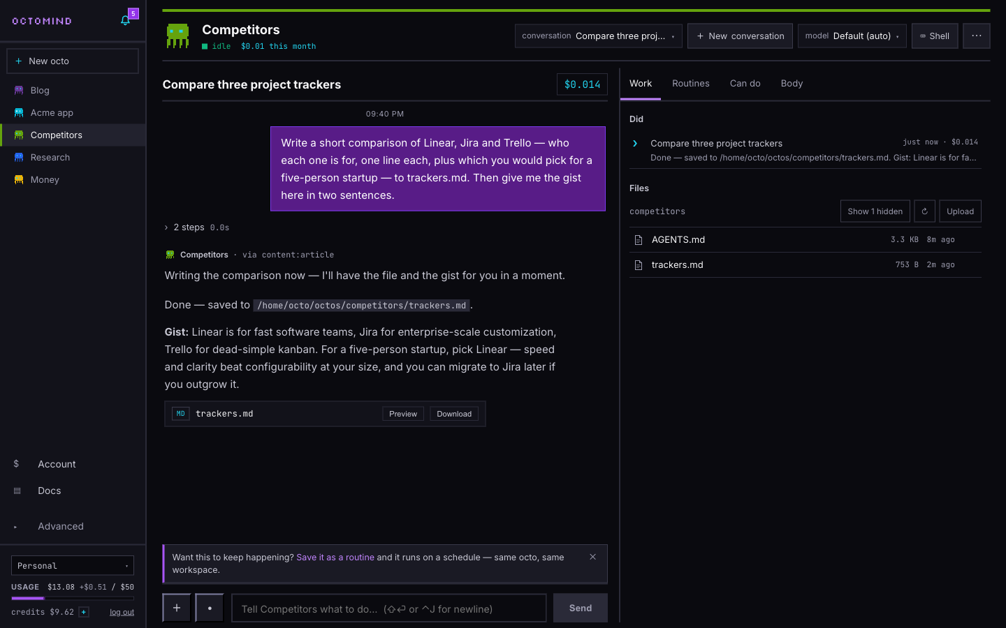
Task: Refresh the competitors file list
Action: [x=924, y=211]
